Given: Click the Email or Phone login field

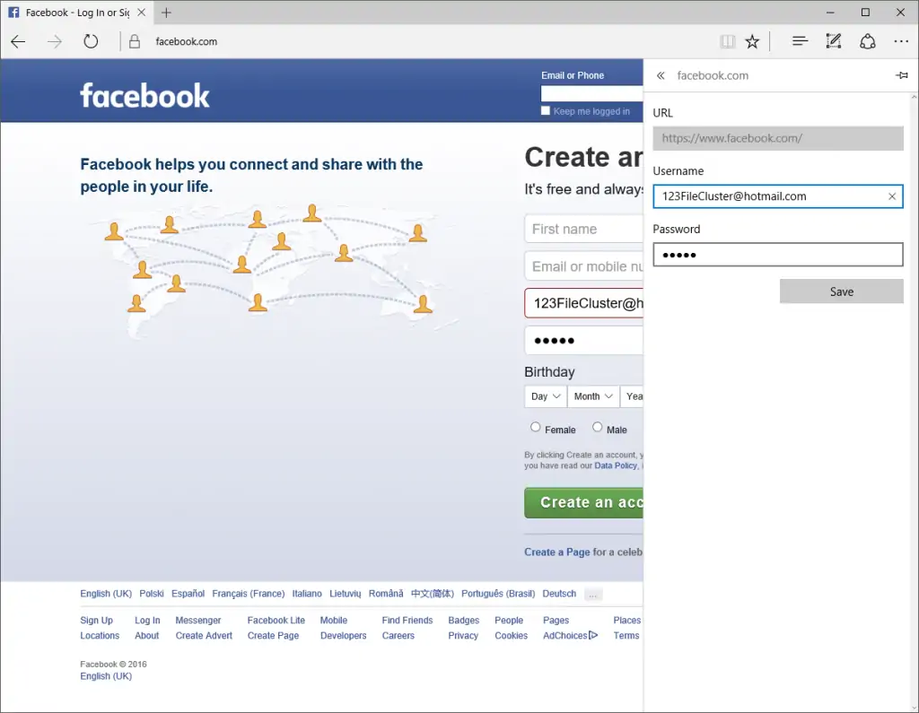Looking at the screenshot, I should pos(592,94).
